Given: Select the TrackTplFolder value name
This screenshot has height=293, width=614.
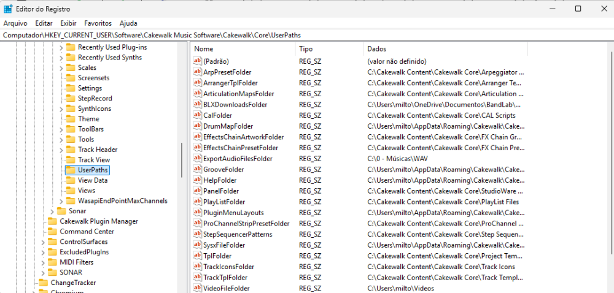Looking at the screenshot, I should (x=225, y=278).
